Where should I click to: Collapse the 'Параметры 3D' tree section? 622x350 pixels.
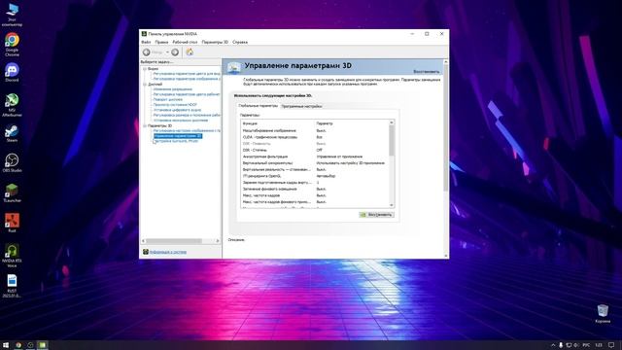[x=145, y=125]
